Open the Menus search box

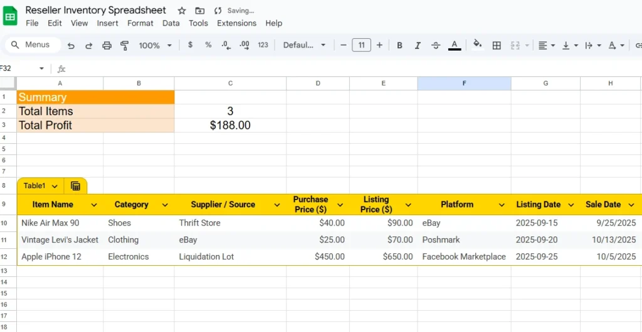(33, 45)
